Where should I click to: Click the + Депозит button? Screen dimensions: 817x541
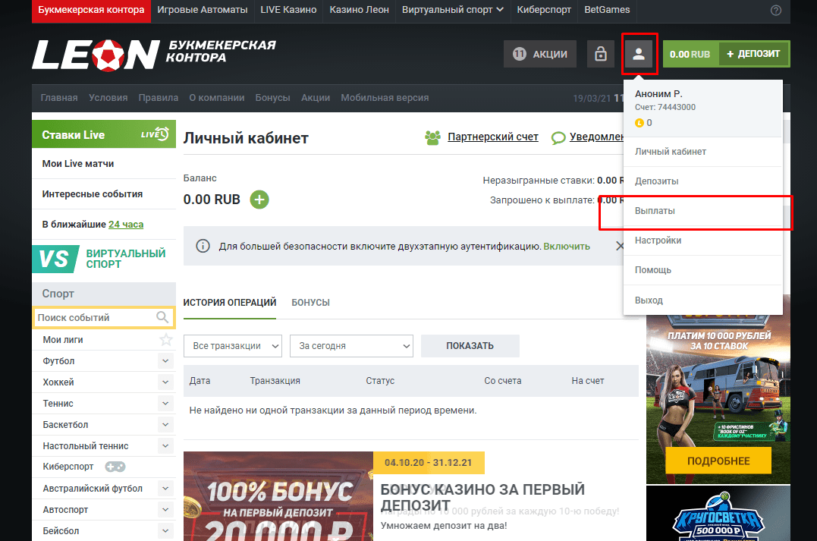click(x=754, y=54)
